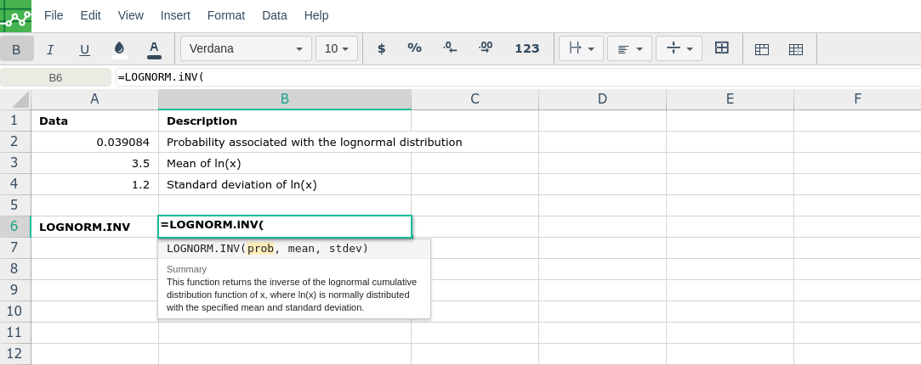The height and width of the screenshot is (365, 921).
Task: Toggle the Bold formatting button
Action: pyautogui.click(x=17, y=49)
